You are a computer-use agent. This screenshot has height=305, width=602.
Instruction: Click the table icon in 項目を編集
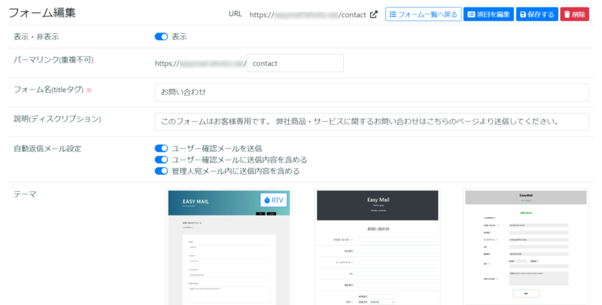471,14
